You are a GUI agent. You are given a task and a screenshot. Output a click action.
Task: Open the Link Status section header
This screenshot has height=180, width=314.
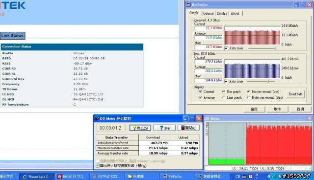click(12, 36)
